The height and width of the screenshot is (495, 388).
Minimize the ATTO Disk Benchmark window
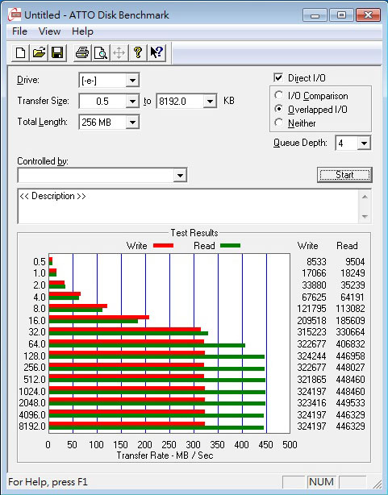point(315,15)
